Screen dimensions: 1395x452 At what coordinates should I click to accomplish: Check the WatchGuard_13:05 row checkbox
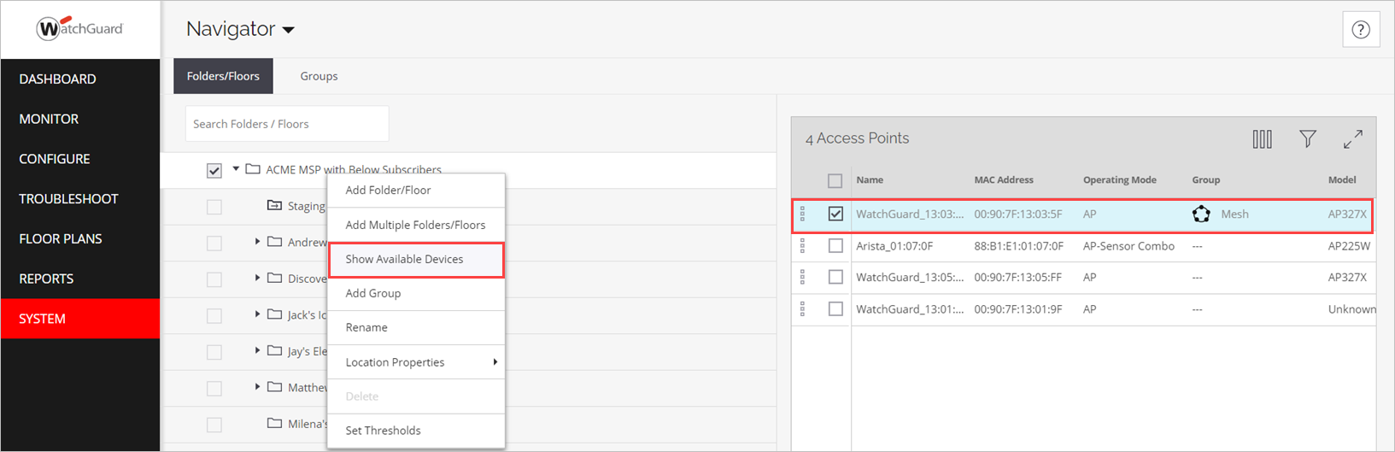point(835,278)
